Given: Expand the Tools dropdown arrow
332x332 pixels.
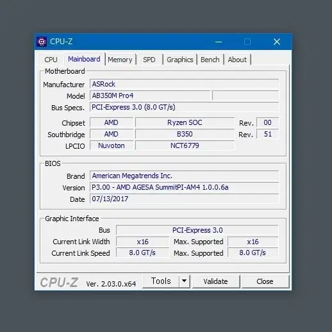Looking at the screenshot, I should click(184, 281).
